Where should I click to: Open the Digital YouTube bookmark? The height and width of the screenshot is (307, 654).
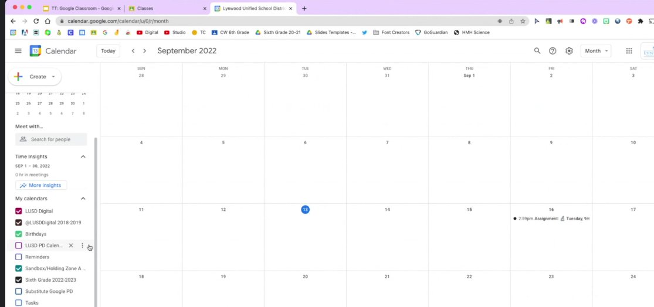(147, 32)
